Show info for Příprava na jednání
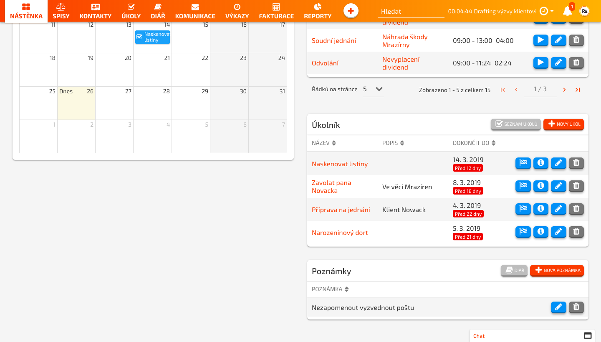Image resolution: width=601 pixels, height=342 pixels. 541,209
